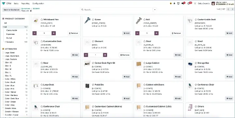Open the CRM app home icon
The height and width of the screenshot is (118, 235).
4,4
